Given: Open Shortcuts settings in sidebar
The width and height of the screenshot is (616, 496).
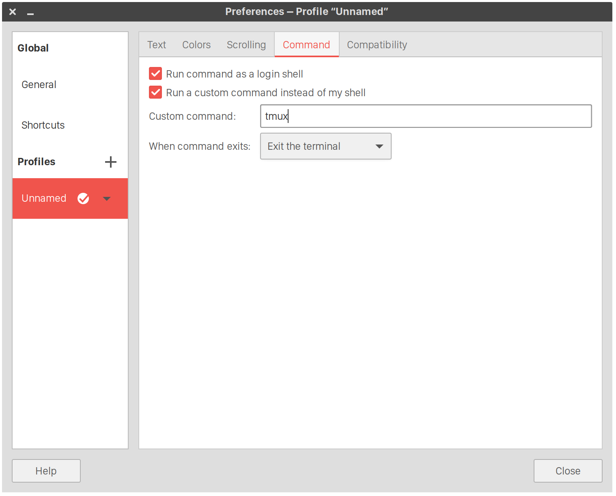Looking at the screenshot, I should point(43,125).
